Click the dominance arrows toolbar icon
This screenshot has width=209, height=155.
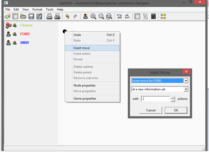pyautogui.click(x=145, y=16)
